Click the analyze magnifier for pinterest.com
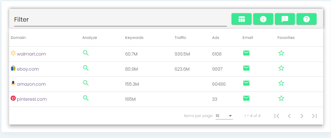 coord(86,98)
